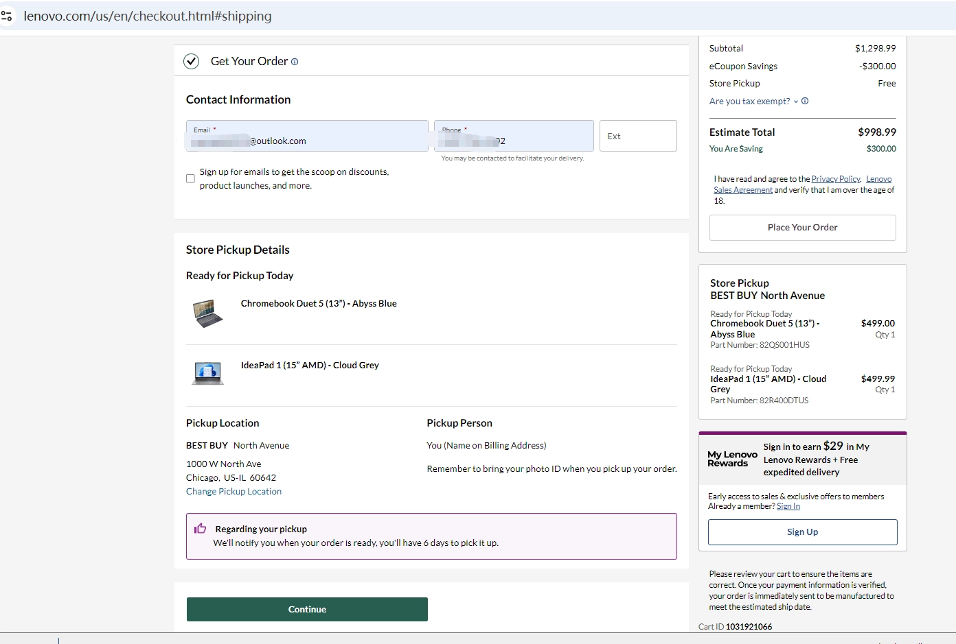Click the Estimate Total amount $998.99
The height and width of the screenshot is (644, 956).
pyautogui.click(x=877, y=132)
